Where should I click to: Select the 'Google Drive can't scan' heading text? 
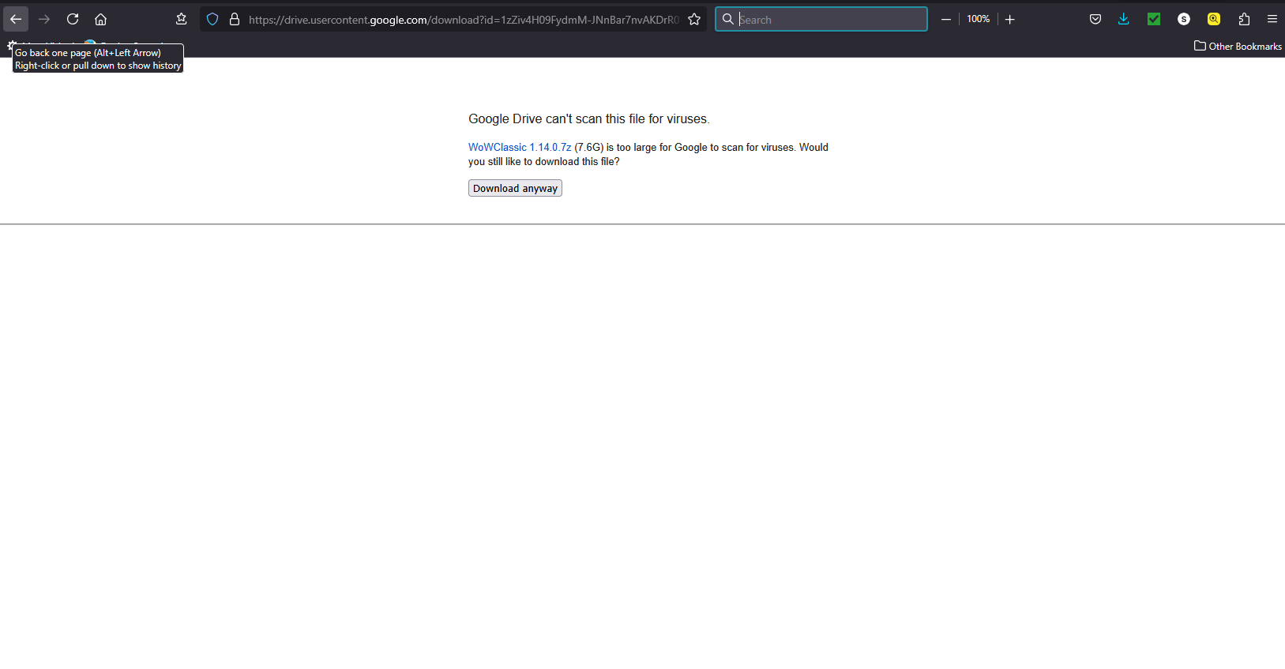click(x=589, y=118)
